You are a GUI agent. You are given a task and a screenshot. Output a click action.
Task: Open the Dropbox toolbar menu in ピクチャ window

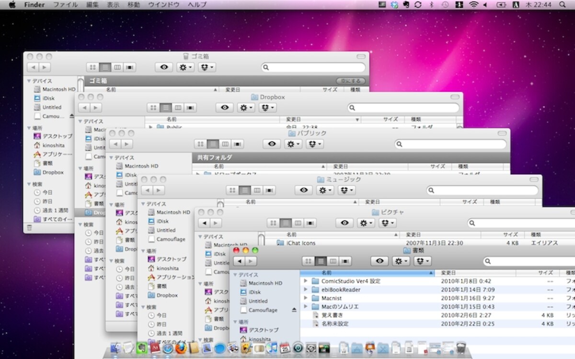pyautogui.click(x=388, y=223)
